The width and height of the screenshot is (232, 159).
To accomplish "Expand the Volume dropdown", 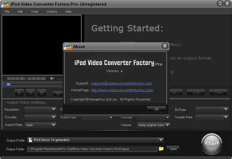I will tap(167, 125).
